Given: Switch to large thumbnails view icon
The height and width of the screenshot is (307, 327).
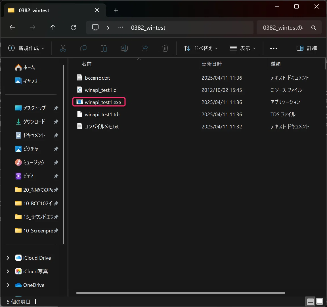Looking at the screenshot, I should [320, 301].
